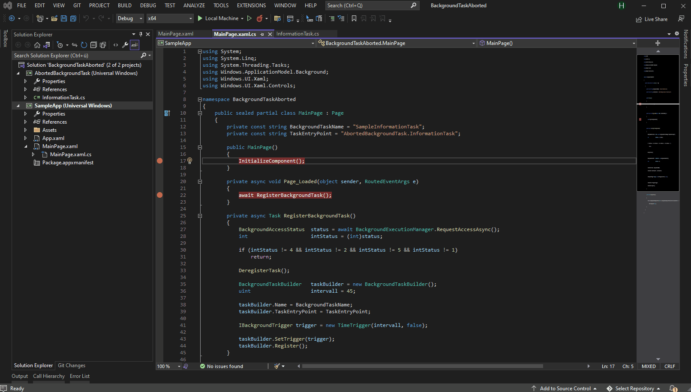Click the Home icon in Solution Explorer
Image resolution: width=691 pixels, height=392 pixels.
37,45
